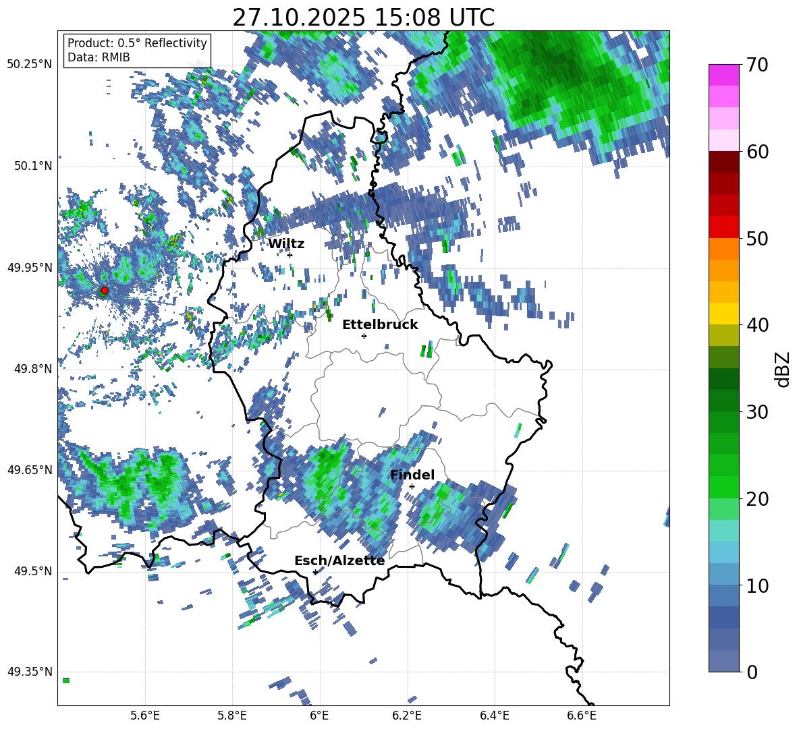Viewport: 799px width, 729px height.
Task: Click the red radar site marker dot
Action: (105, 291)
